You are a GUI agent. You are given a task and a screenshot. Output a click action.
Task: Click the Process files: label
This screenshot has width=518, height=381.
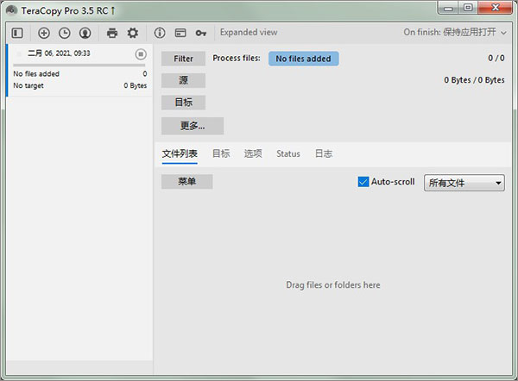[237, 59]
